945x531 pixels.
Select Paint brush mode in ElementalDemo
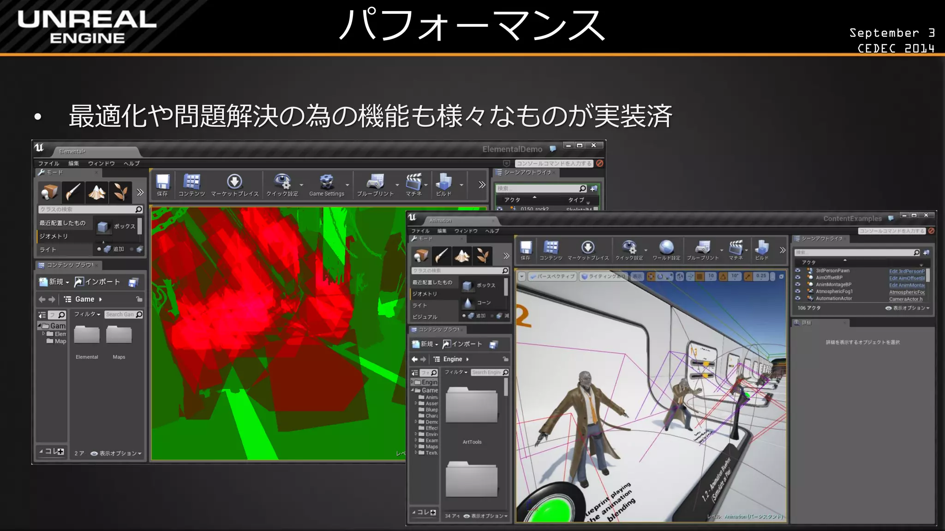pos(73,192)
